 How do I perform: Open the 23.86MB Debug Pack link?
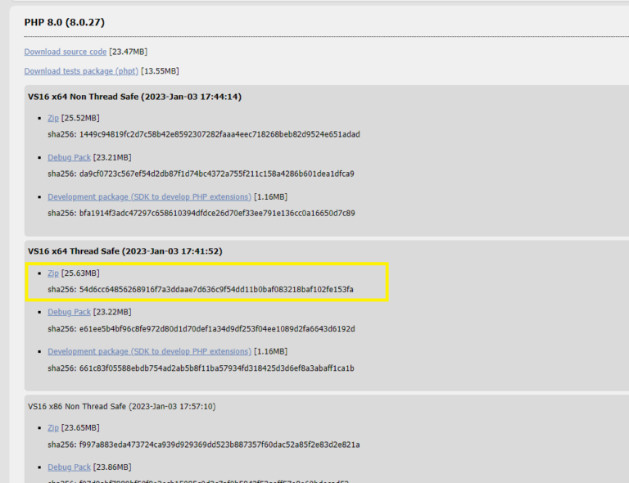point(69,467)
